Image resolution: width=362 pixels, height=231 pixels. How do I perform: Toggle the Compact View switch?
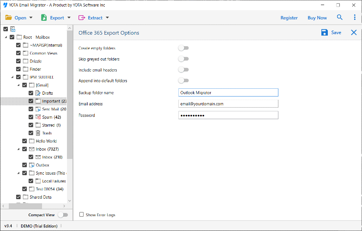63,215
